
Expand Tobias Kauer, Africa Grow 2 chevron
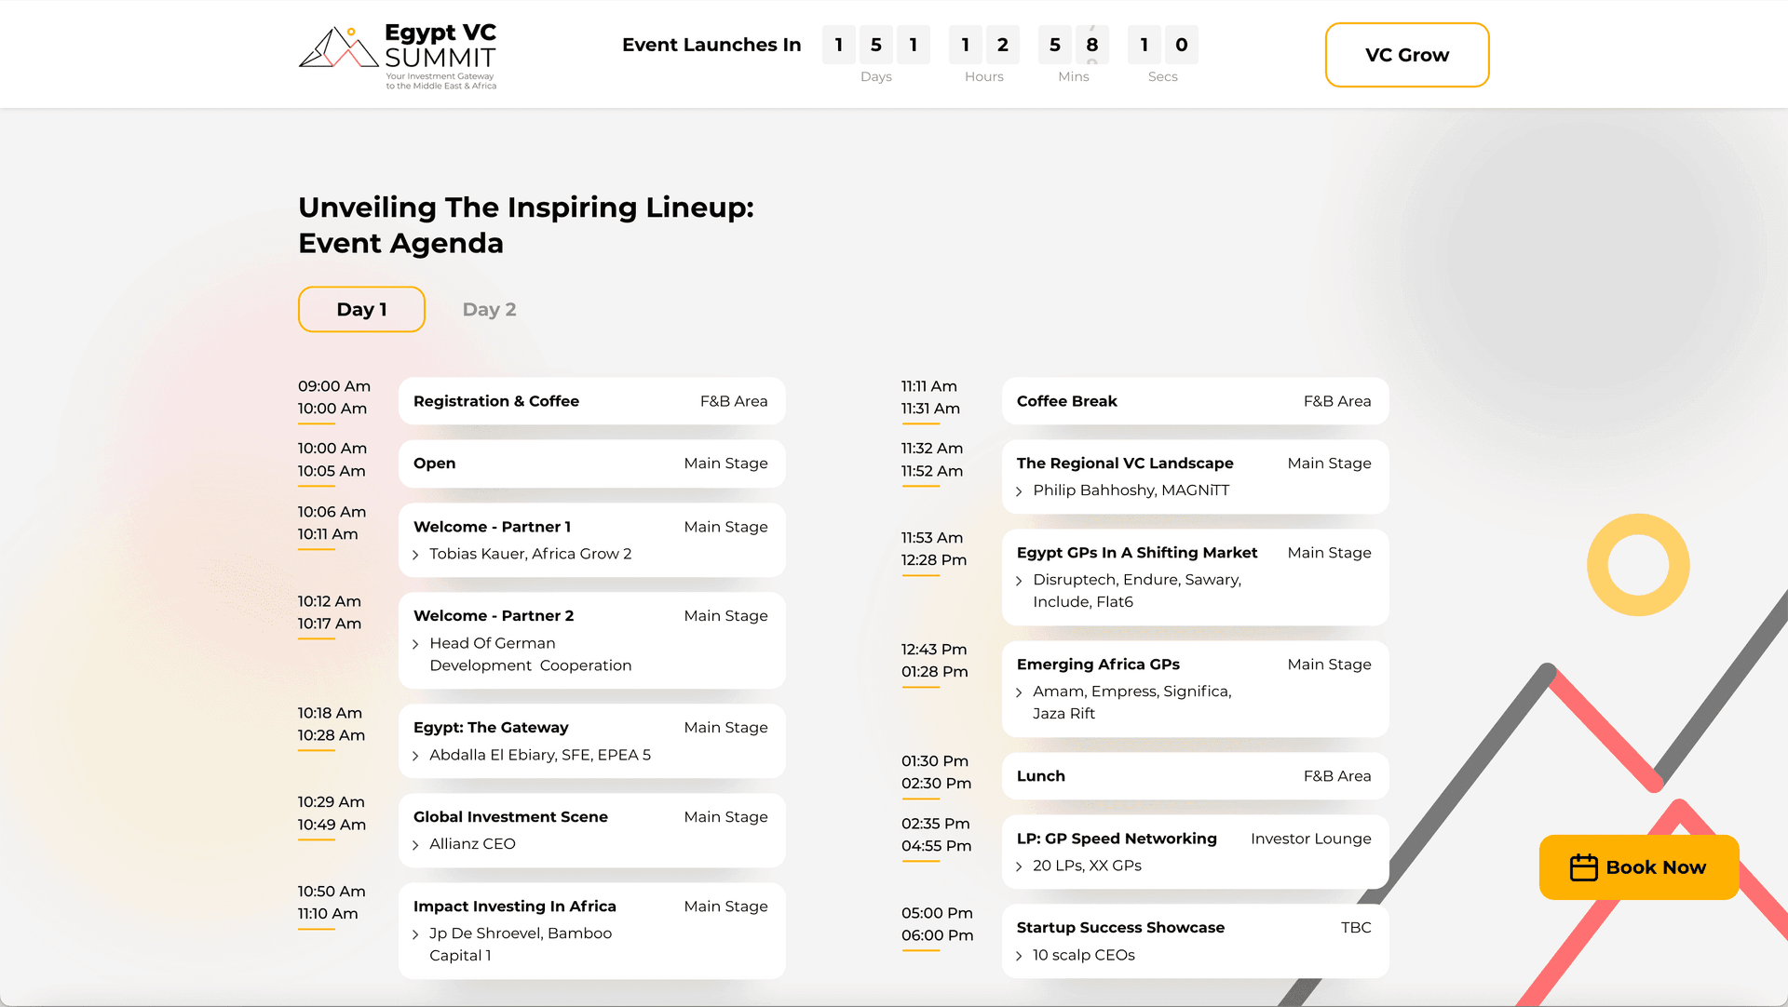(415, 555)
